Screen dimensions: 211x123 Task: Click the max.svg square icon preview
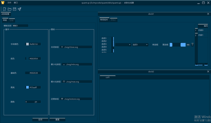[64, 82]
